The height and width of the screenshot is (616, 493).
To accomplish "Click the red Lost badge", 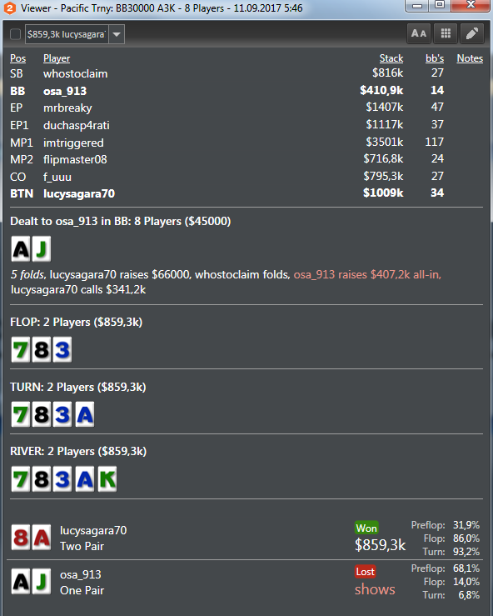I will tap(365, 571).
